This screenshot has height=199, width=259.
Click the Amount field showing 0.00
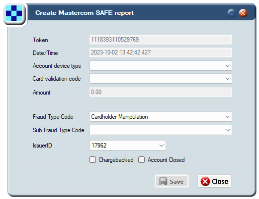click(x=161, y=92)
